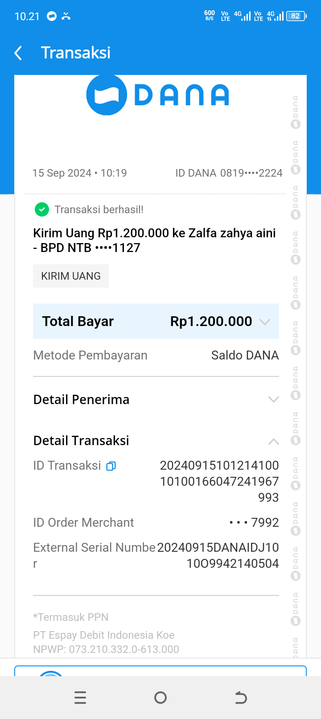
Task: Tap the masked ID DANA phone number
Action: pos(251,173)
